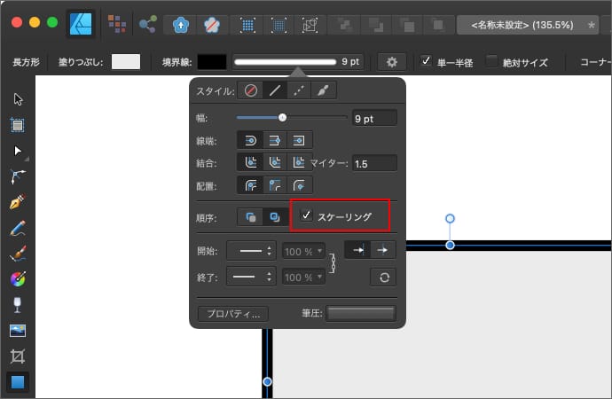Click the gear settings button

391,62
